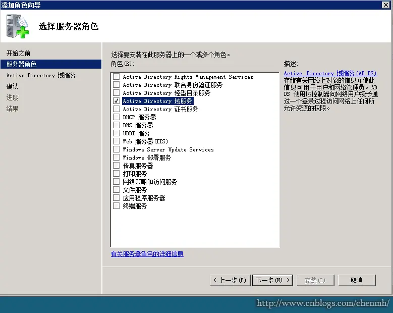Tick the UDDI 服务 checkbox
The height and width of the screenshot is (313, 393).
(117, 133)
